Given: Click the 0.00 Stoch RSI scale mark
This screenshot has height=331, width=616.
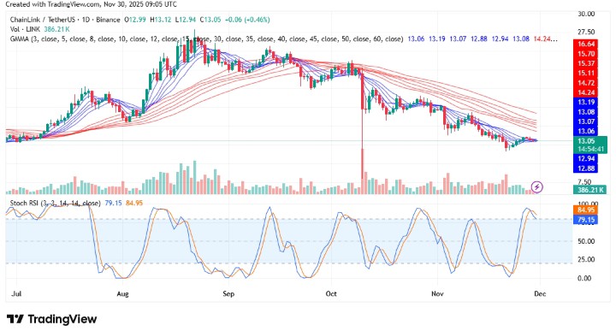Looking at the screenshot, I should click(584, 278).
